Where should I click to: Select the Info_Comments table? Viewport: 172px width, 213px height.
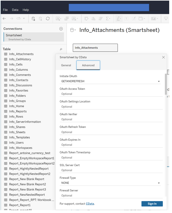20,75
